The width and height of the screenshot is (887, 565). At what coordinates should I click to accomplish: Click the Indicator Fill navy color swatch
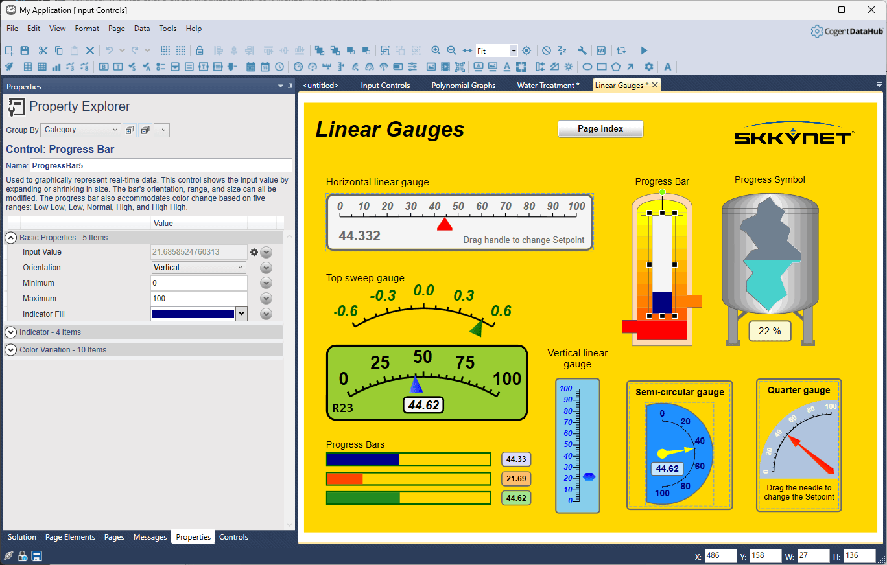(x=193, y=314)
